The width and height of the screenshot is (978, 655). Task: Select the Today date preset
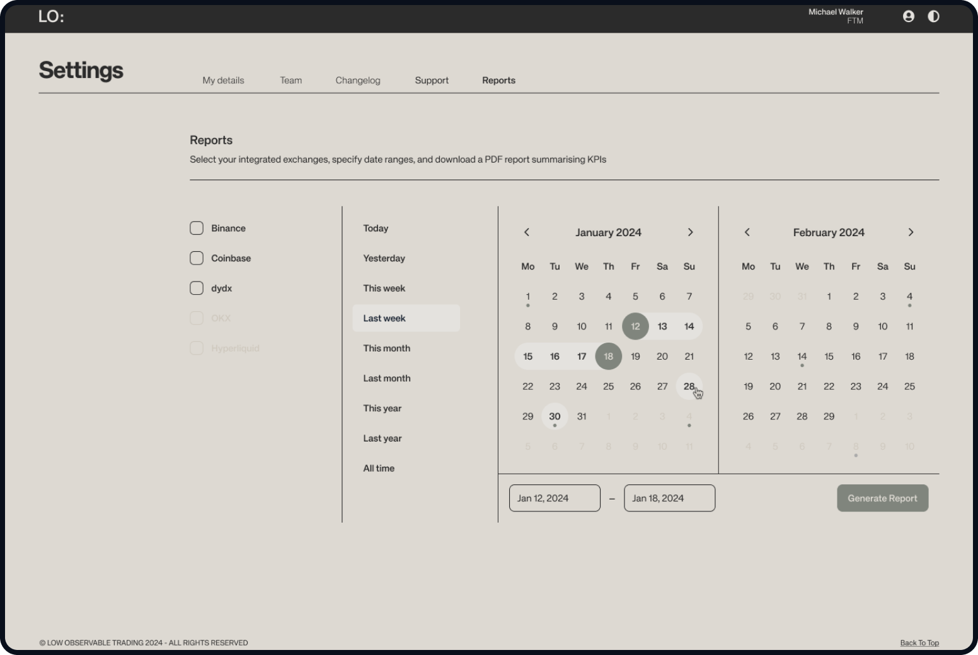click(x=376, y=228)
